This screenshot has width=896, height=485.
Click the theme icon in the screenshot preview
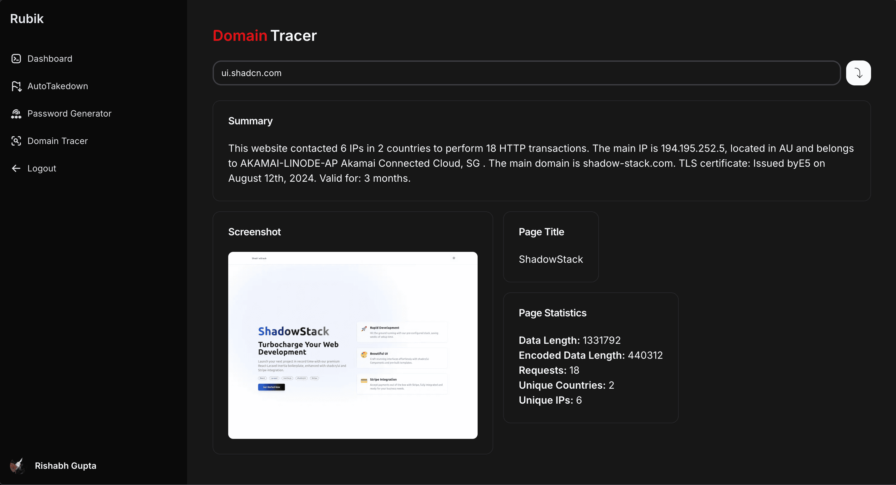[454, 258]
